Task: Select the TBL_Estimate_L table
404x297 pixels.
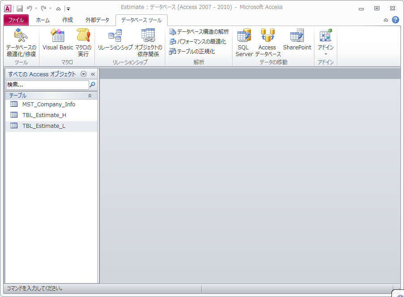Action: [x=51, y=126]
